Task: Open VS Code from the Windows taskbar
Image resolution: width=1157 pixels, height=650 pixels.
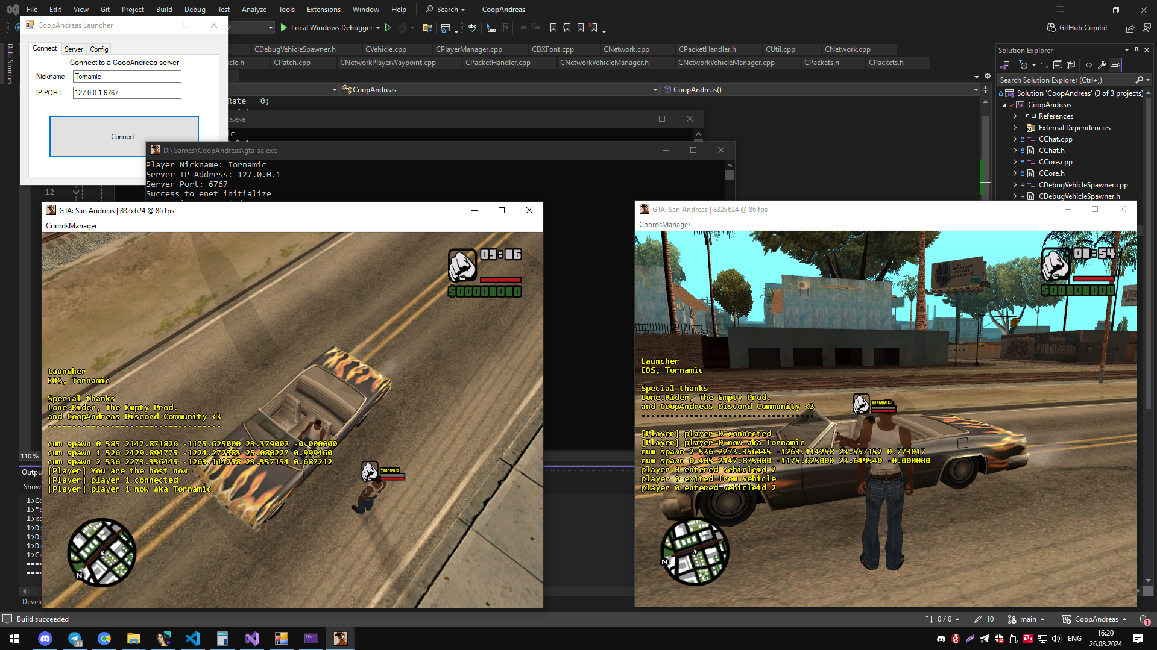Action: point(193,638)
